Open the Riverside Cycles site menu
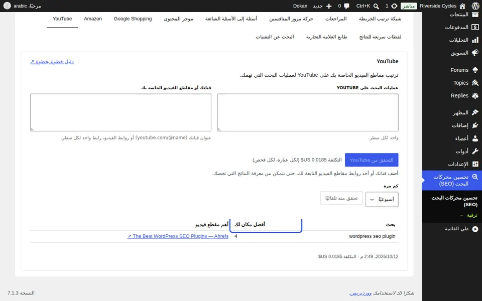482x301 pixels. (x=442, y=6)
